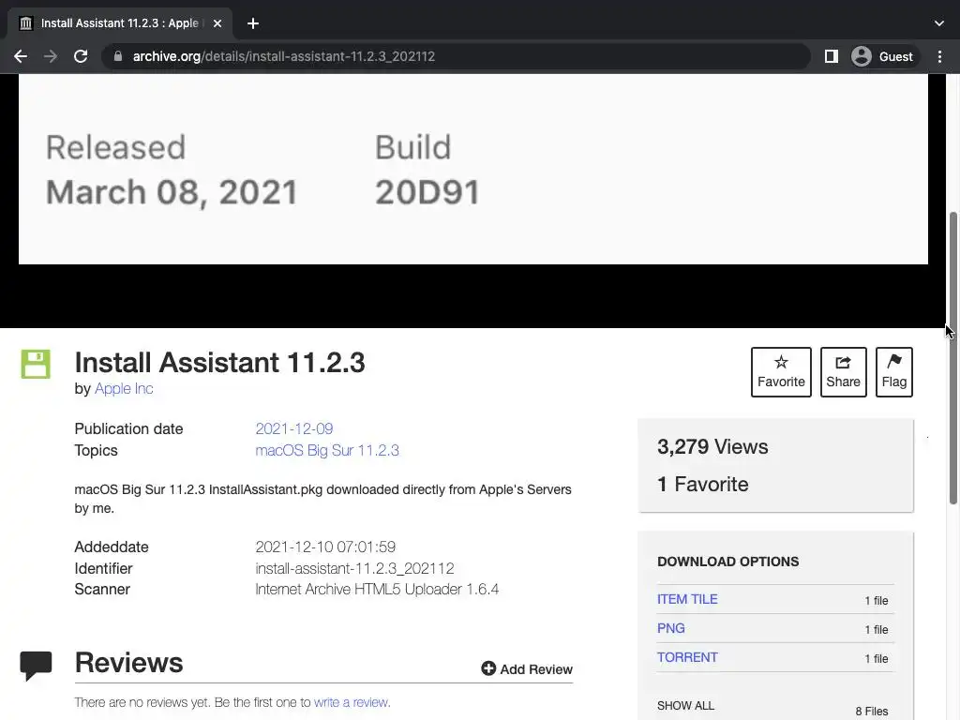Click the DOWNLOAD OPTIONS heading
The width and height of the screenshot is (960, 720).
[727, 562]
